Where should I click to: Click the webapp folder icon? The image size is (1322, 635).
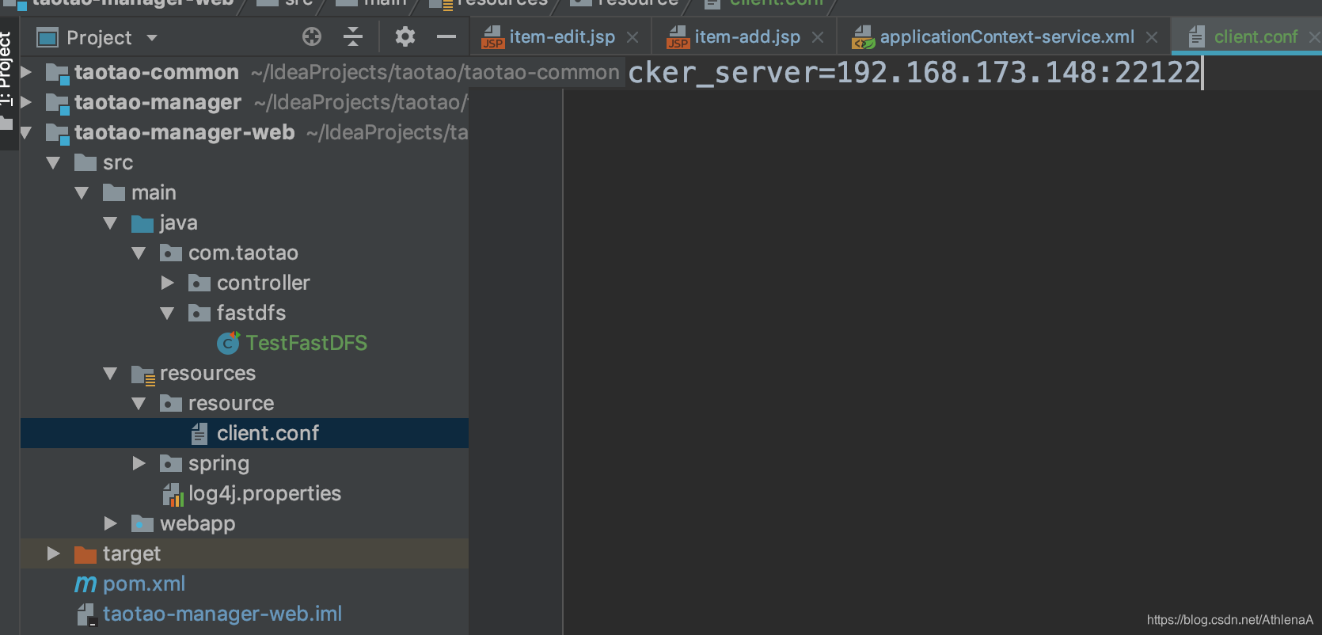[142, 523]
